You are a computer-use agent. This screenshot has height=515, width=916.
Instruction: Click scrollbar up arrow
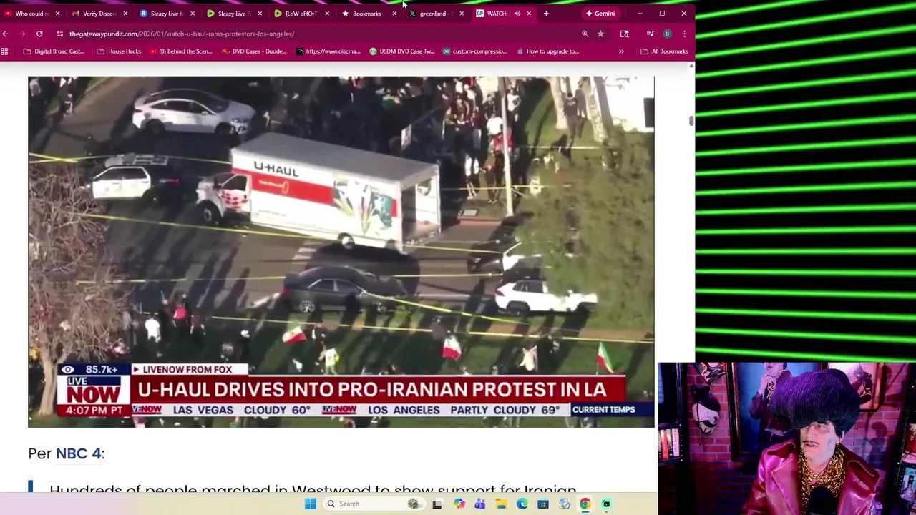point(691,66)
